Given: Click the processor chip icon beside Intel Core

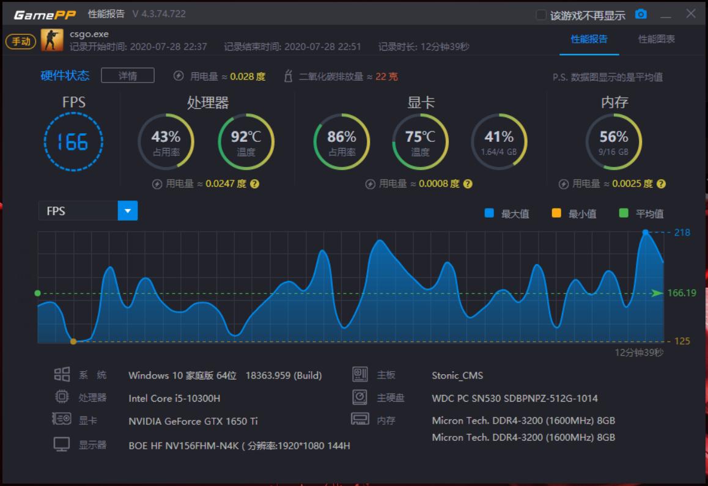Looking at the screenshot, I should tap(62, 397).
